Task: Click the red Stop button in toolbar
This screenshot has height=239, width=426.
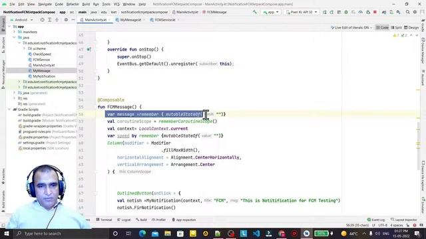Action: 375,12
